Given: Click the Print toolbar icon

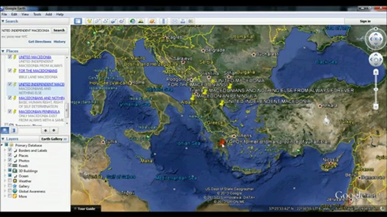Looking at the screenshot, I should click(183, 21).
